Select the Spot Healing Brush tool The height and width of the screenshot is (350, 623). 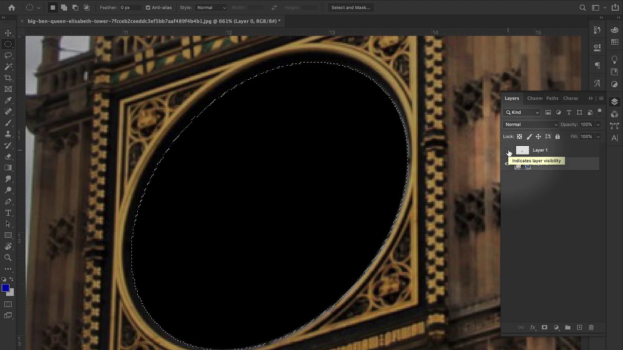(x=8, y=111)
